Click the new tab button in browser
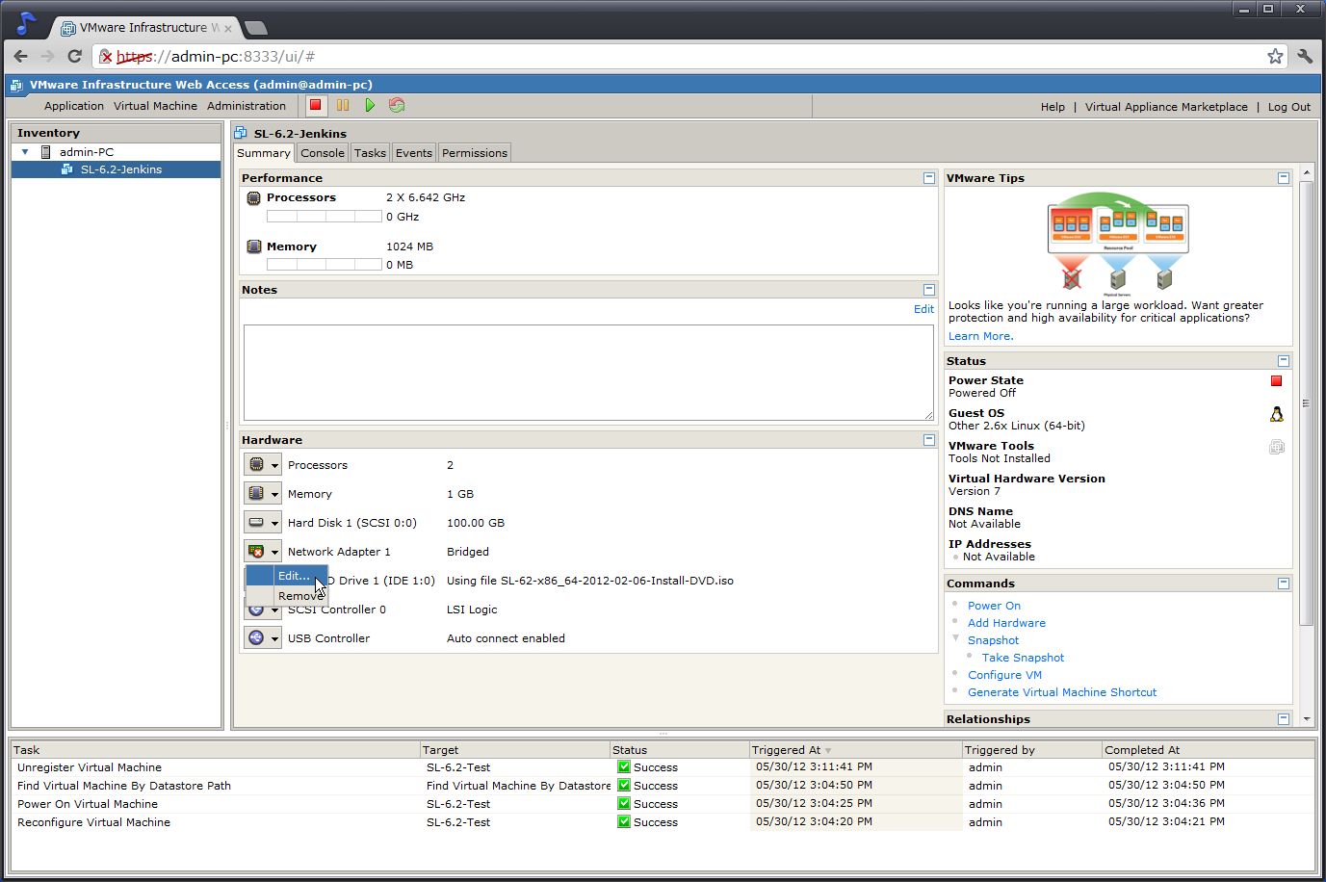This screenshot has height=882, width=1326. tap(256, 28)
